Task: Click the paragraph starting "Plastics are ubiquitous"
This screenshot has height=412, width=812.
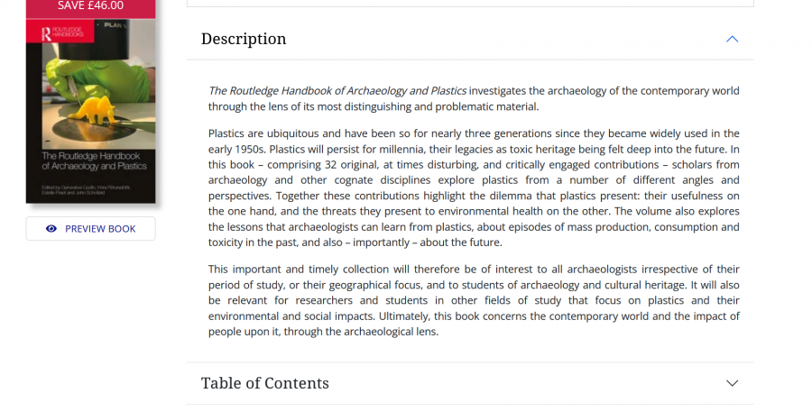Action: pos(474,188)
